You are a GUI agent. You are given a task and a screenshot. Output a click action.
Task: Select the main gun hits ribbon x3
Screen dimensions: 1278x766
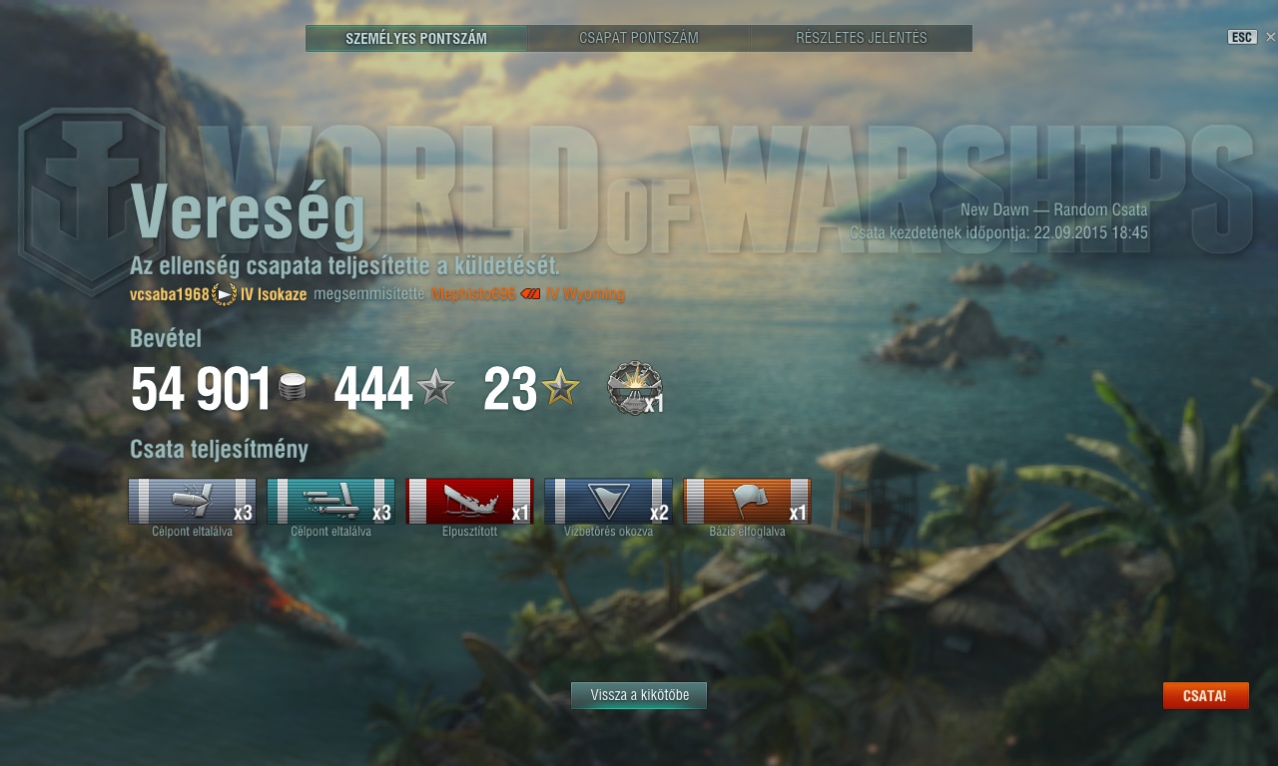(x=192, y=501)
